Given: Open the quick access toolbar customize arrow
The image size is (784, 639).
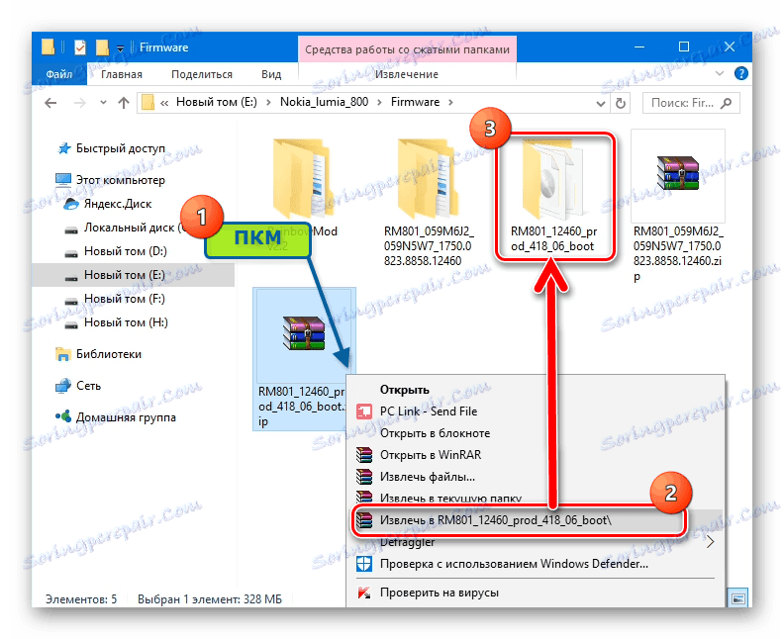Looking at the screenshot, I should point(120,48).
